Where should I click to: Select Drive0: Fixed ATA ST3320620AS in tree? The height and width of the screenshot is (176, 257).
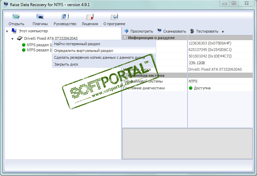point(51,38)
